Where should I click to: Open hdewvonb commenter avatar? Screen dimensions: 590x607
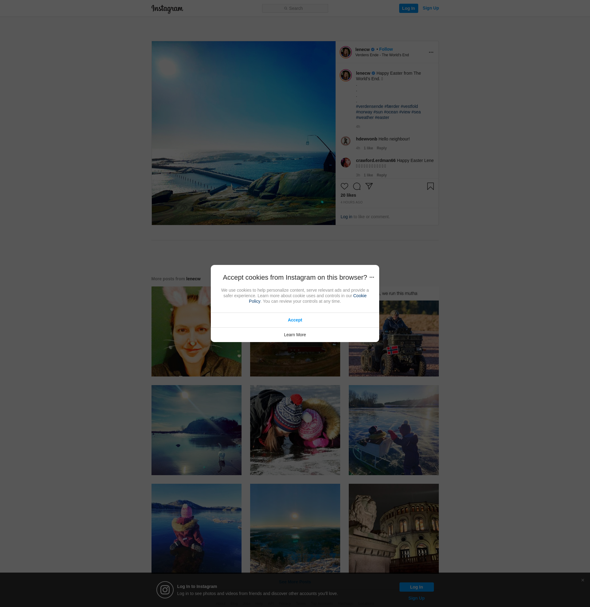click(345, 141)
